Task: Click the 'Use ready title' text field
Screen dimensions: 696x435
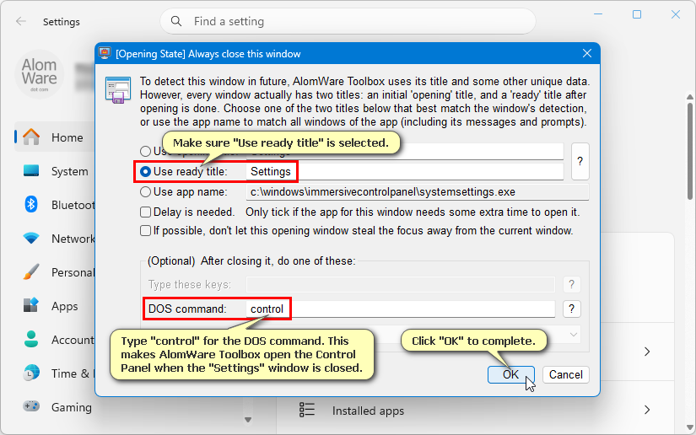Action: (405, 172)
